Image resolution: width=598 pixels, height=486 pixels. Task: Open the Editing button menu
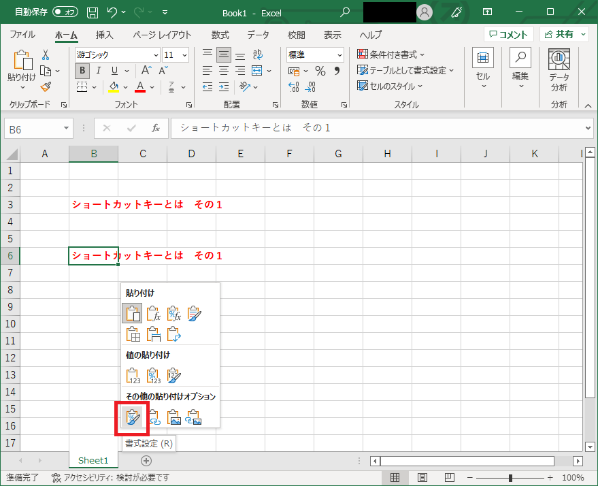click(520, 69)
